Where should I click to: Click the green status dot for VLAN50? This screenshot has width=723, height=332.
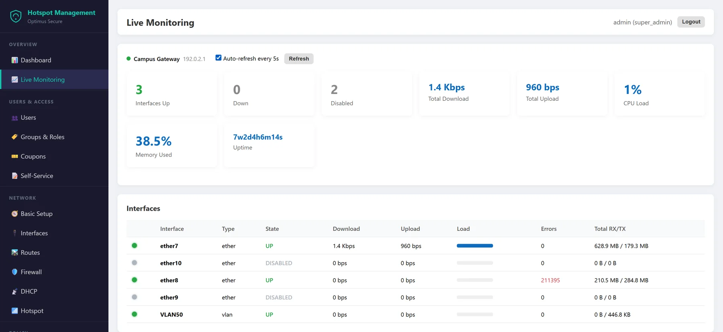pos(135,314)
